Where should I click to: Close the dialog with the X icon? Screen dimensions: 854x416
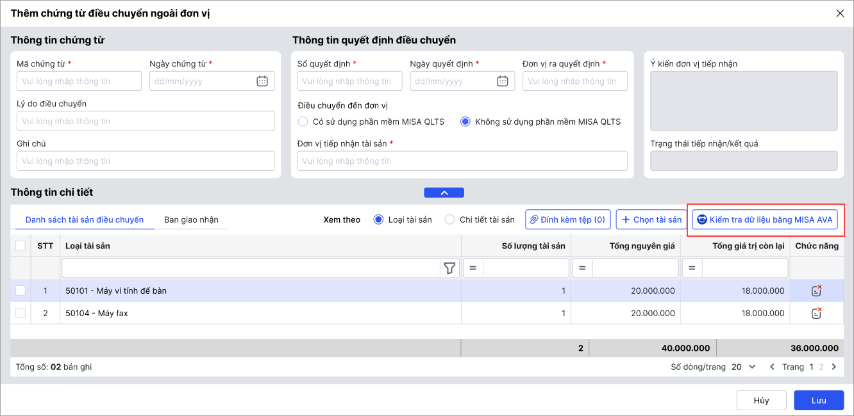point(840,13)
